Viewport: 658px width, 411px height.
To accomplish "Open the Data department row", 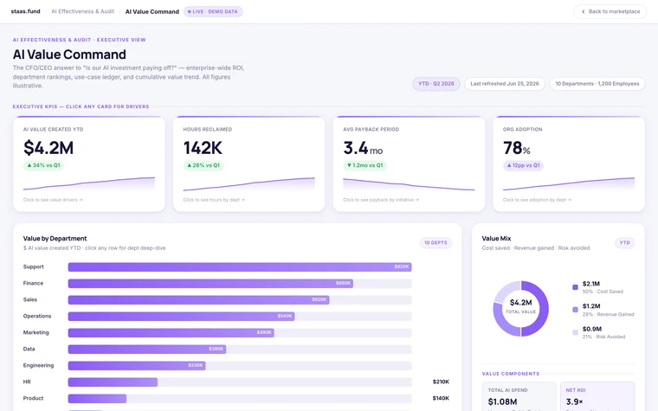I will tap(236, 349).
